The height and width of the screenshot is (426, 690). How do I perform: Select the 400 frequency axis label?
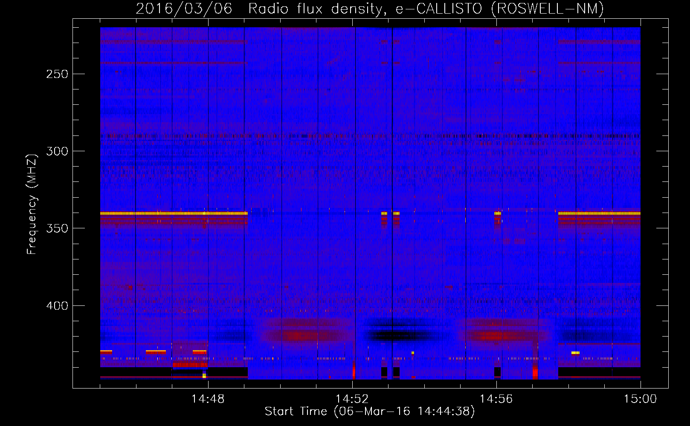(57, 306)
